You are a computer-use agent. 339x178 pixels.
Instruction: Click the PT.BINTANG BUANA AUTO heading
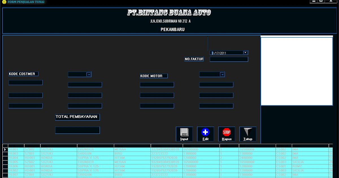coord(169,12)
